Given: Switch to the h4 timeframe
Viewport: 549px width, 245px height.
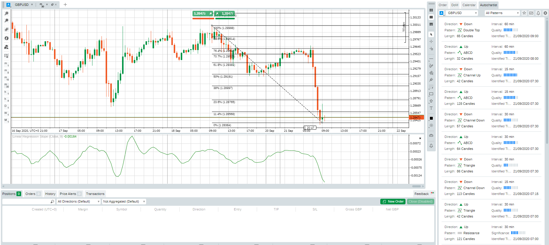Looking at the screenshot, I should point(6,100).
